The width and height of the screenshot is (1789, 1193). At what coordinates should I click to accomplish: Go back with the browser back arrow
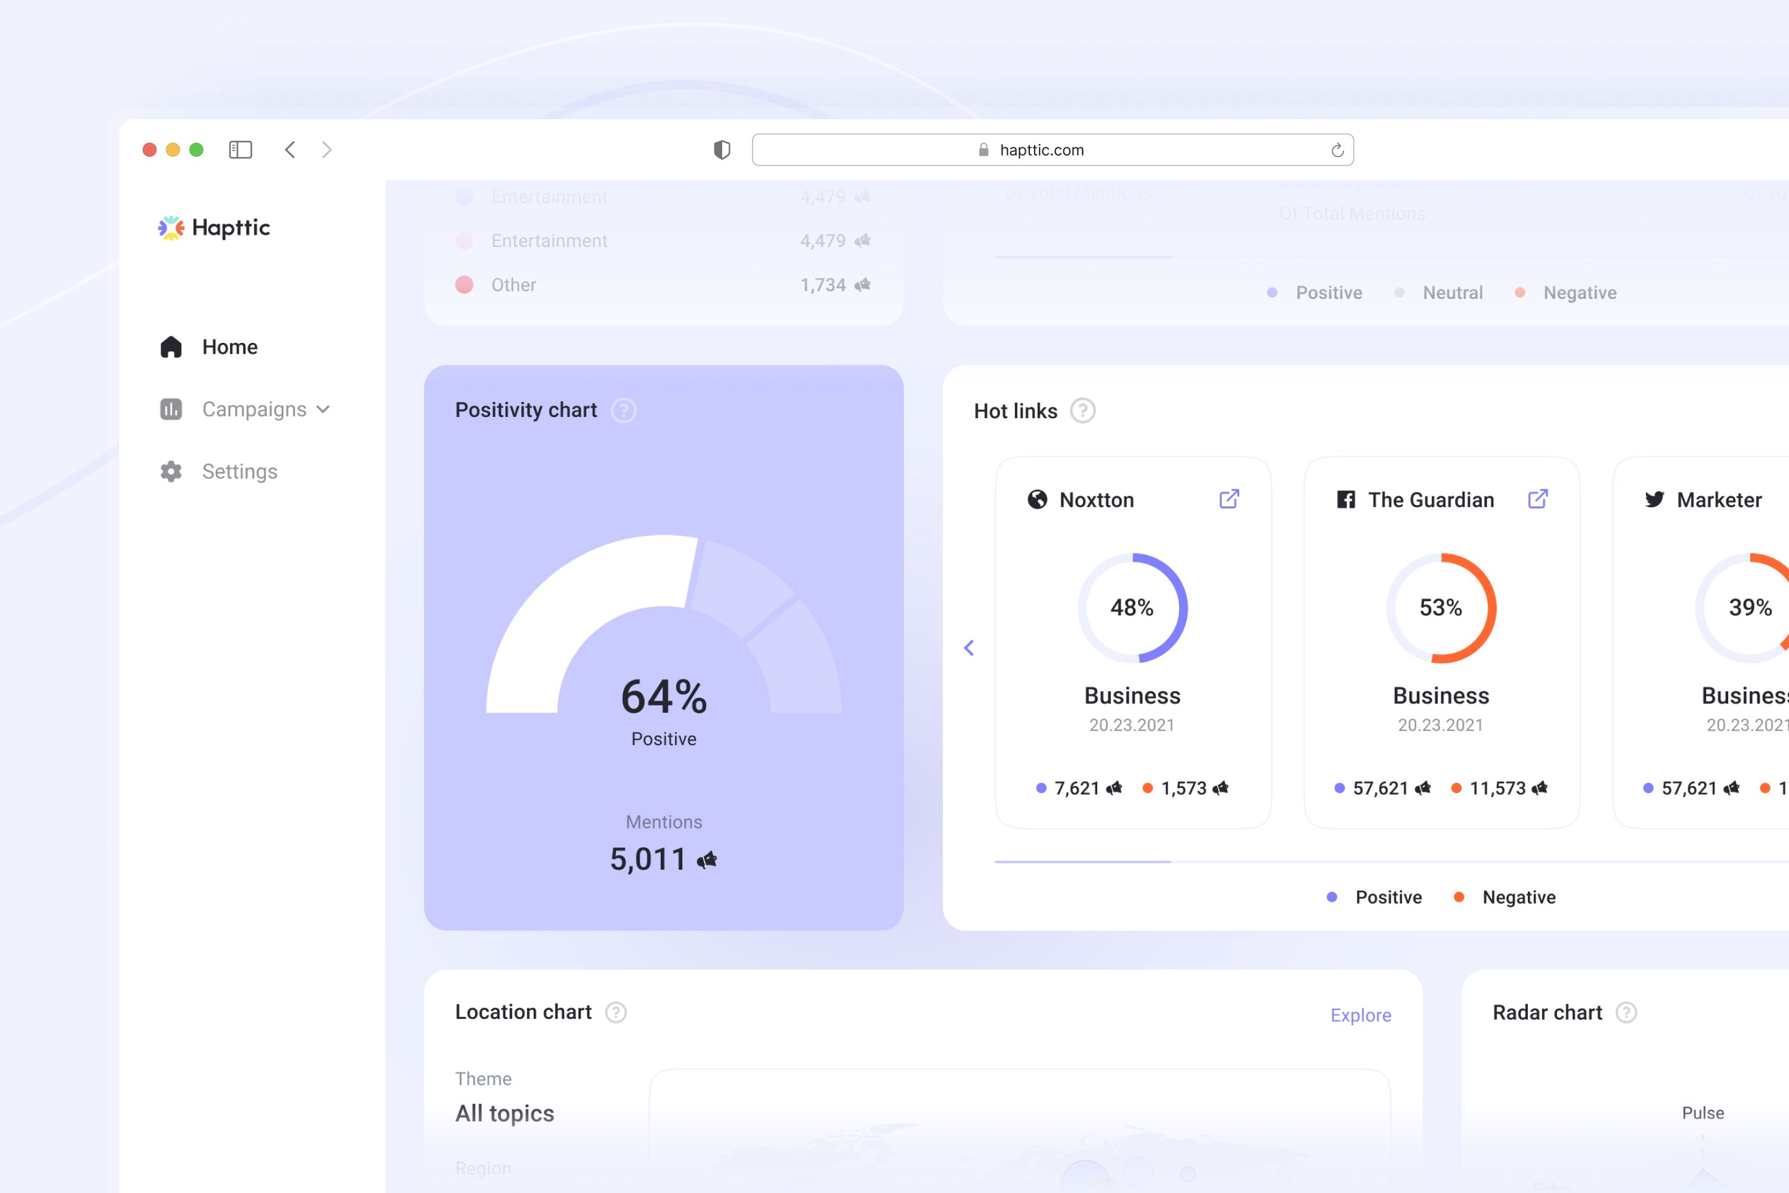click(x=290, y=150)
